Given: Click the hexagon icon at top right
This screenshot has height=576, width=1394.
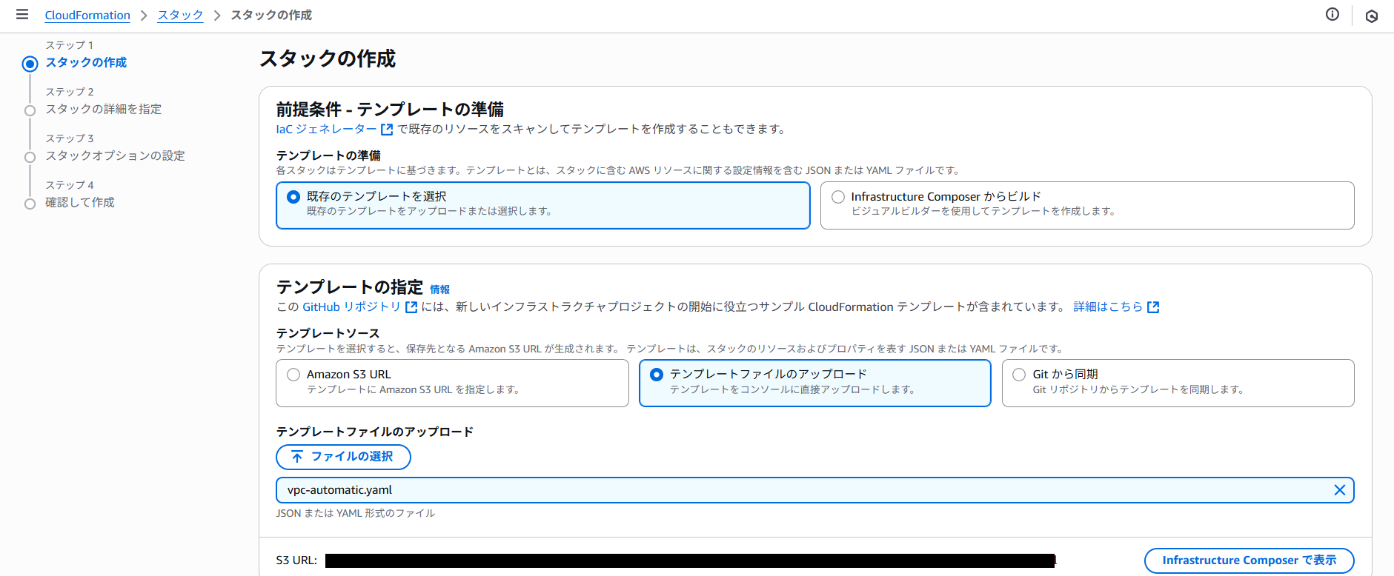Looking at the screenshot, I should (1371, 16).
